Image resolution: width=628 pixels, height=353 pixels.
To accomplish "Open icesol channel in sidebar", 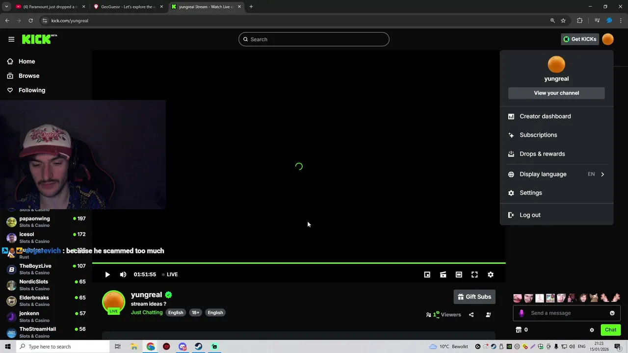I will coord(46,238).
